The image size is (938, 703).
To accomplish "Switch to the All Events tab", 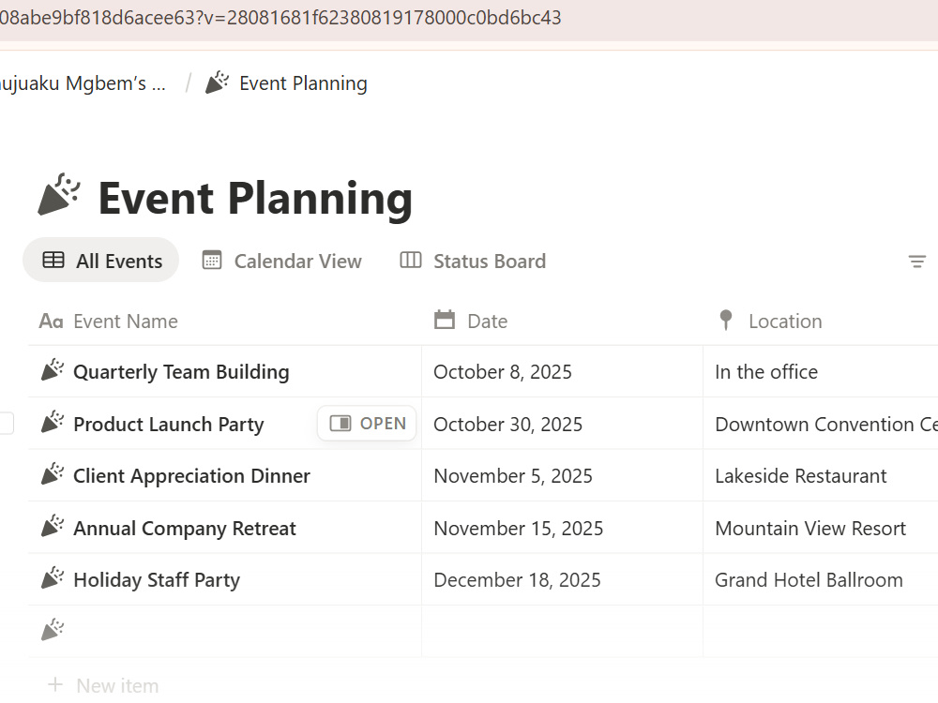I will coord(101,260).
